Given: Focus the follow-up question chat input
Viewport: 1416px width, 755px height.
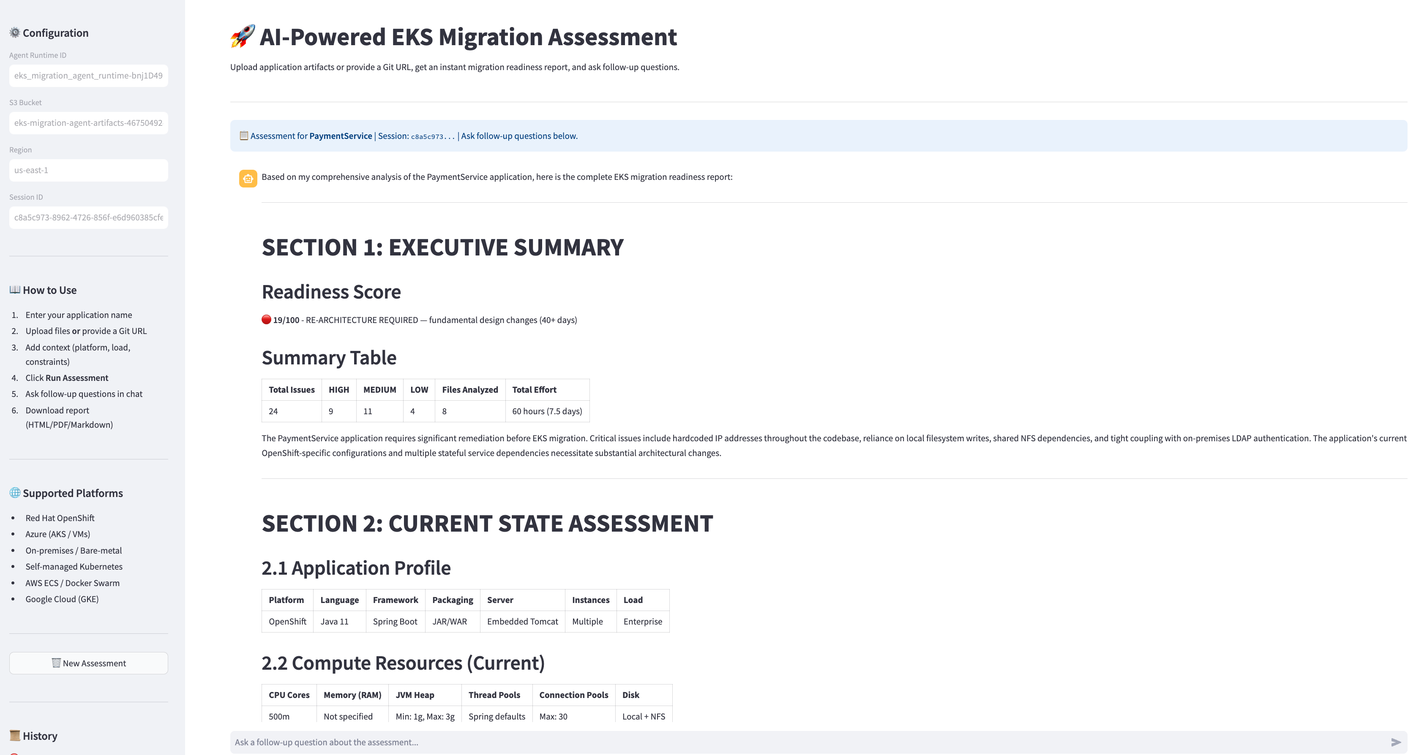Looking at the screenshot, I should 808,742.
